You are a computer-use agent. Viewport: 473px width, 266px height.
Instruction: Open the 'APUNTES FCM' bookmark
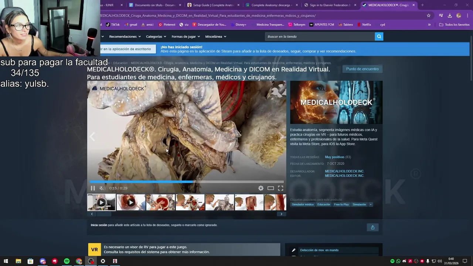pyautogui.click(x=321, y=25)
